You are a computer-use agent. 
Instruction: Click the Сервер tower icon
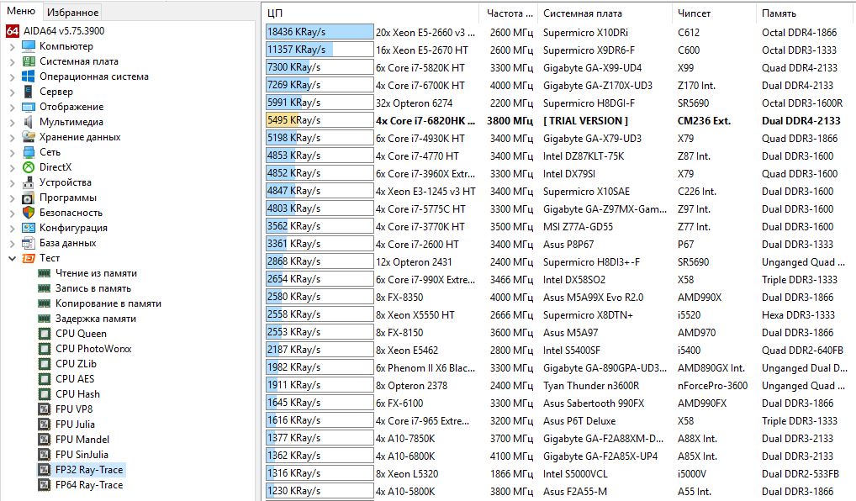click(29, 92)
